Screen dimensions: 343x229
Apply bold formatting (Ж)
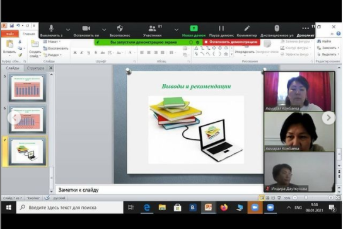pyautogui.click(x=75, y=52)
